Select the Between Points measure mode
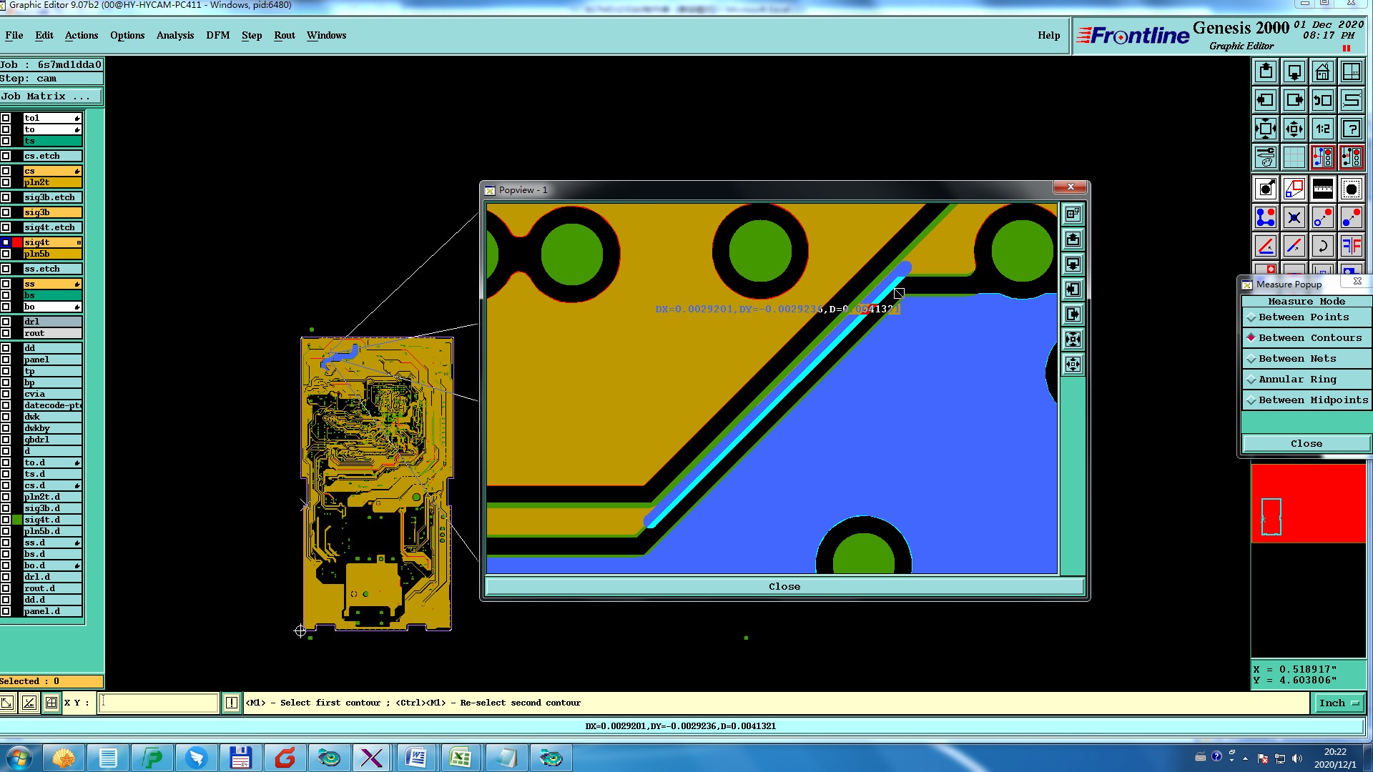Screen dimensions: 1373x772 (x=1304, y=317)
